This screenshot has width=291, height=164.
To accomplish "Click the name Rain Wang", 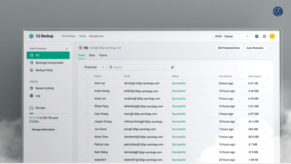I will point(101,152).
